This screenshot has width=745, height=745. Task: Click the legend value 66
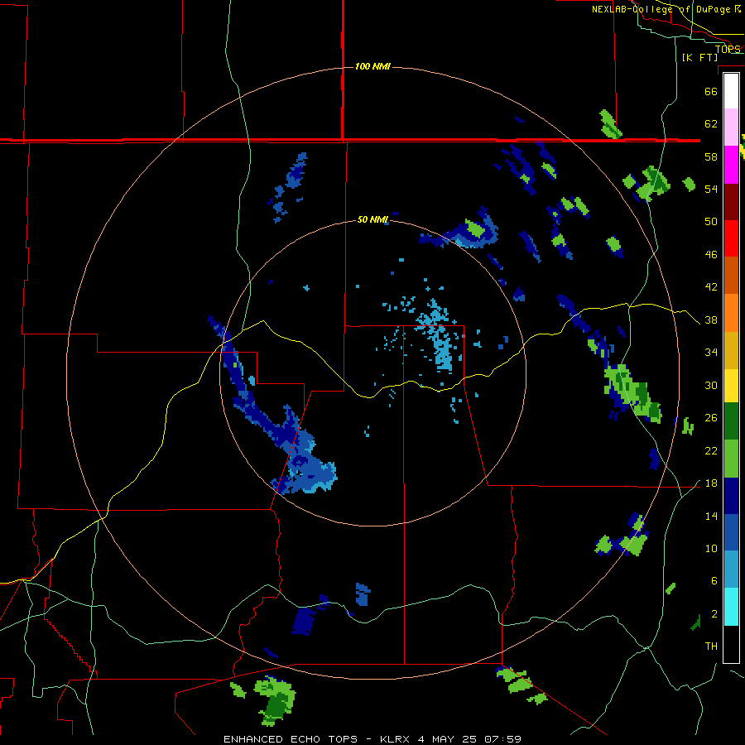pos(711,91)
